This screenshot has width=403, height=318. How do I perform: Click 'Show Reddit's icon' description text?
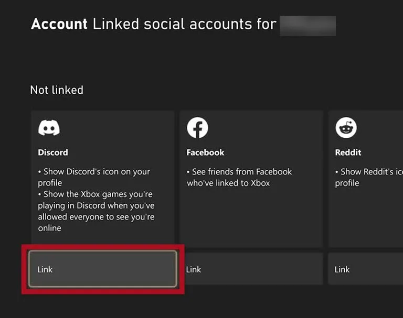tap(369, 177)
